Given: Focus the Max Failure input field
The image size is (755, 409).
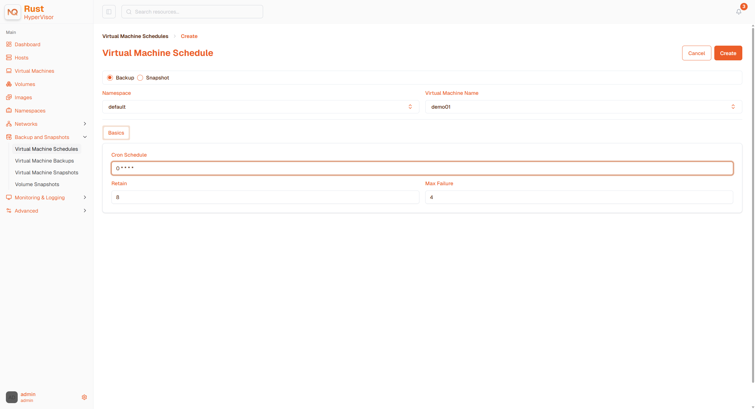Looking at the screenshot, I should 579,197.
